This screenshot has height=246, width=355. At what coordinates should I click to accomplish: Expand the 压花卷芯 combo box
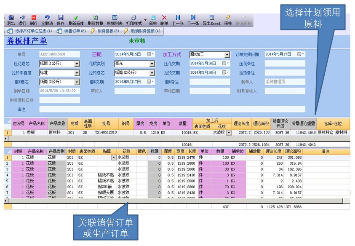pyautogui.click(x=77, y=64)
